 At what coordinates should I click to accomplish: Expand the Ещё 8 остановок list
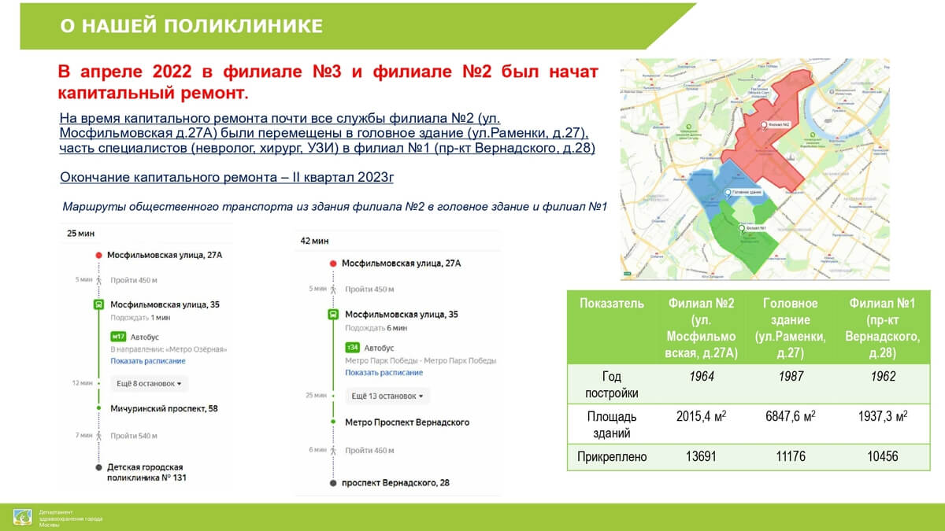click(149, 384)
